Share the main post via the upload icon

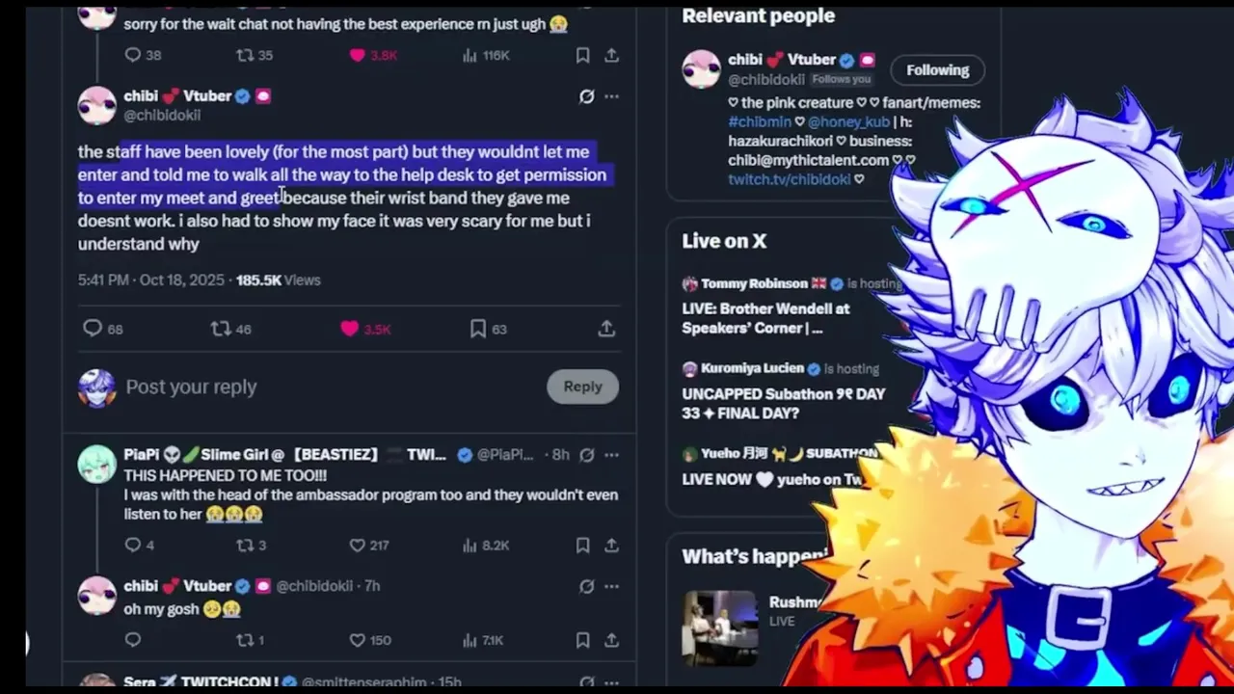tap(606, 329)
